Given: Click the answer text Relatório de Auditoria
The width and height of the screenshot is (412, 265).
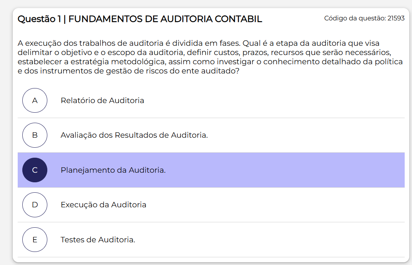Looking at the screenshot, I should click(102, 100).
